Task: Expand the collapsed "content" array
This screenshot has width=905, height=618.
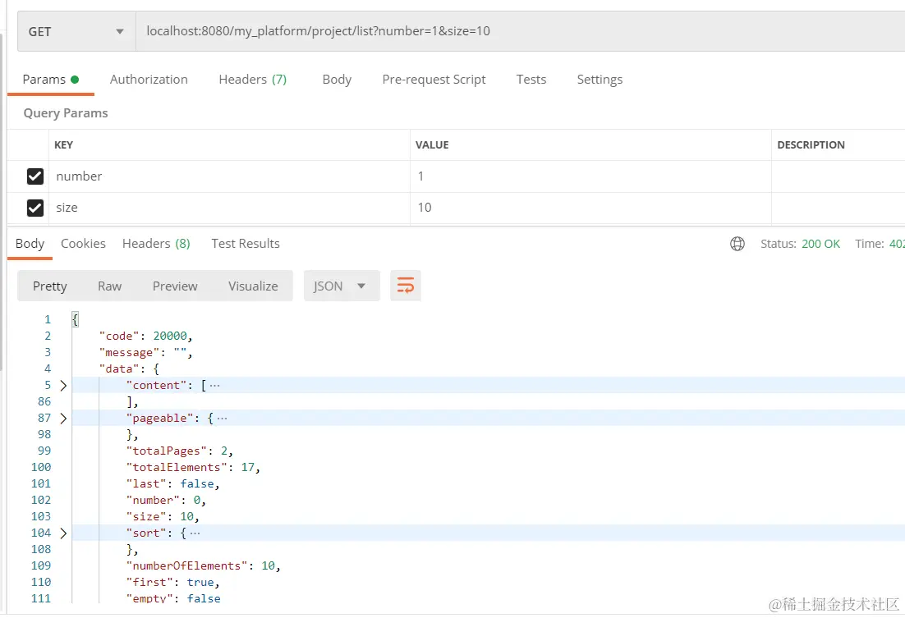Action: click(x=63, y=386)
